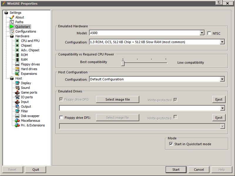Click the RAM chip icon
Viewport: 235px width, 176px height.
pyautogui.click(x=17, y=60)
